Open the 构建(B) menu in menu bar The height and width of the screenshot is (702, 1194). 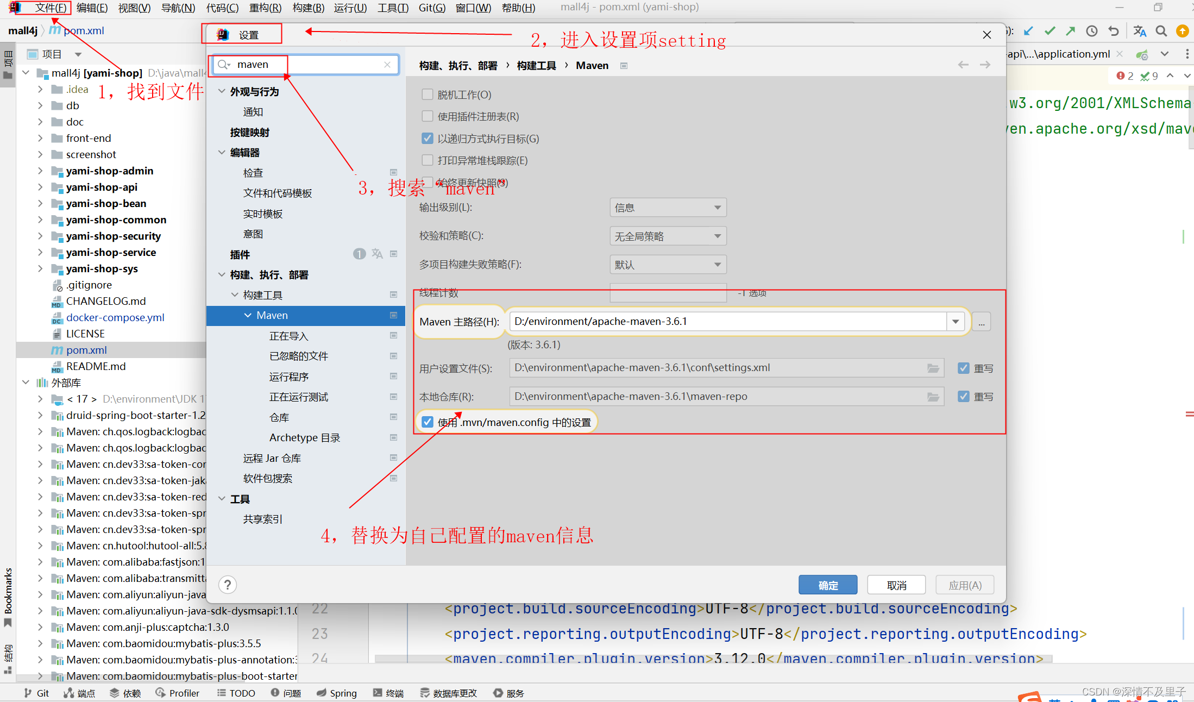(x=308, y=8)
